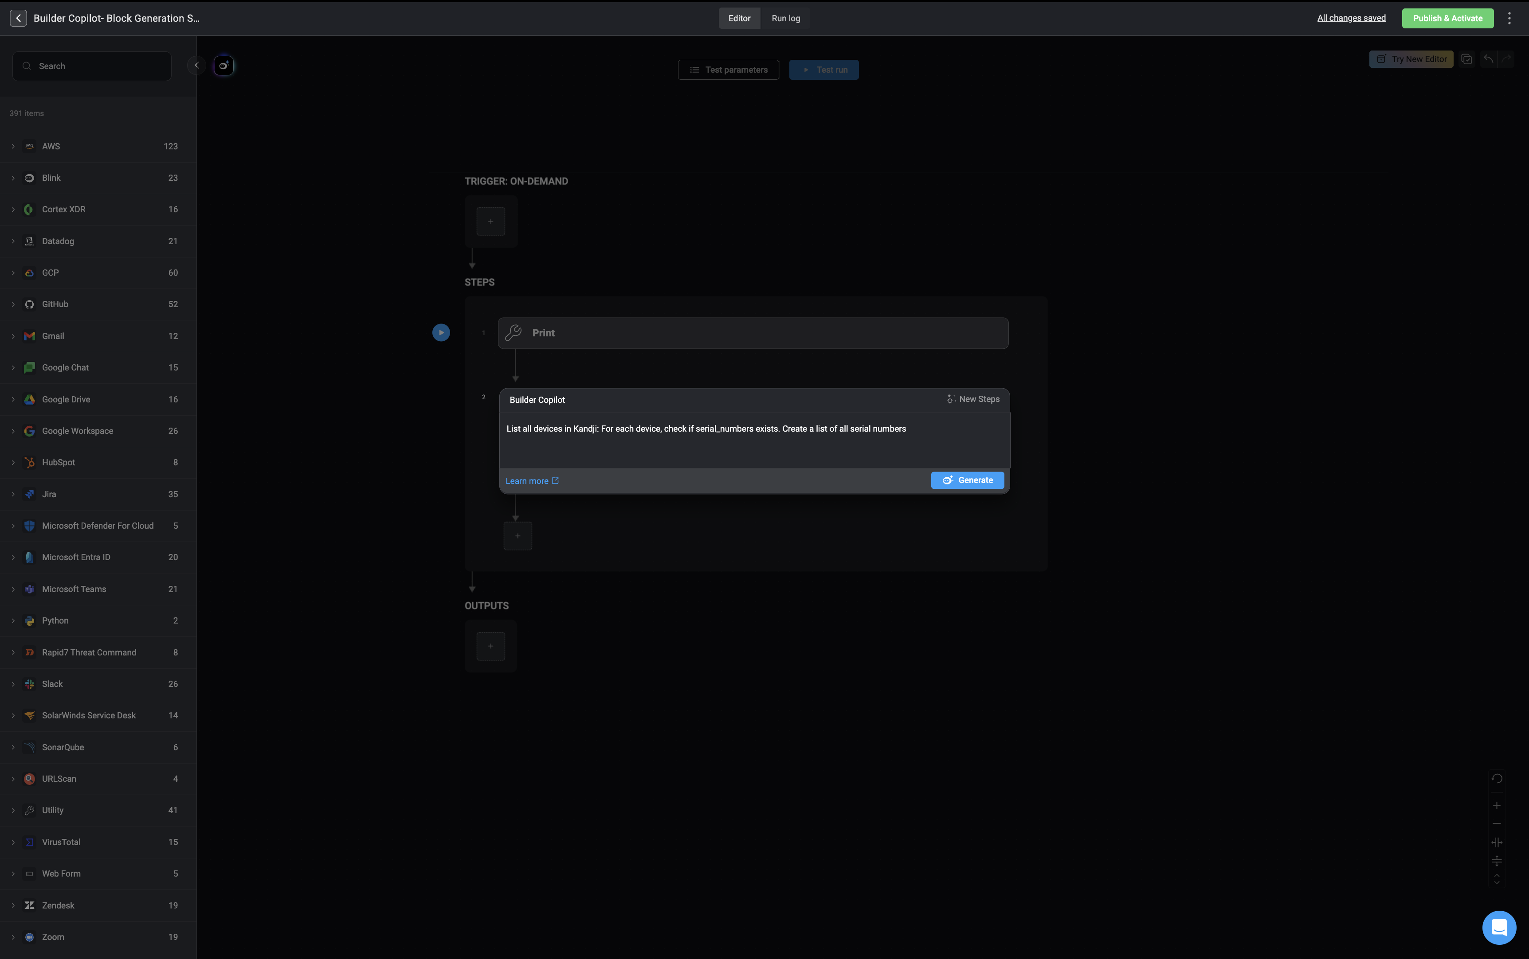The height and width of the screenshot is (959, 1529).
Task: Add a new step below Copilot
Action: pyautogui.click(x=518, y=536)
